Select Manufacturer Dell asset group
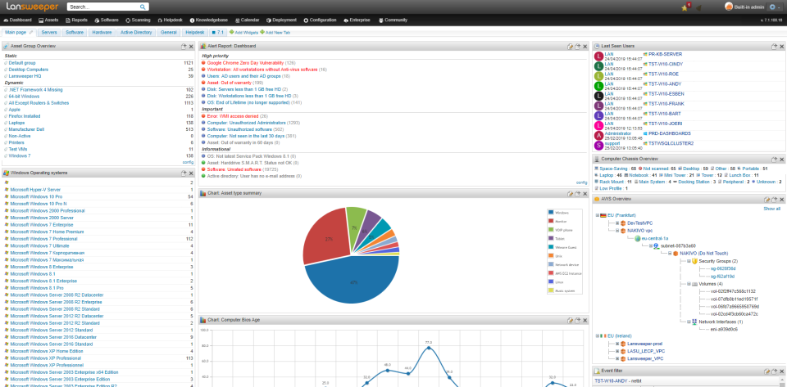 click(26, 129)
